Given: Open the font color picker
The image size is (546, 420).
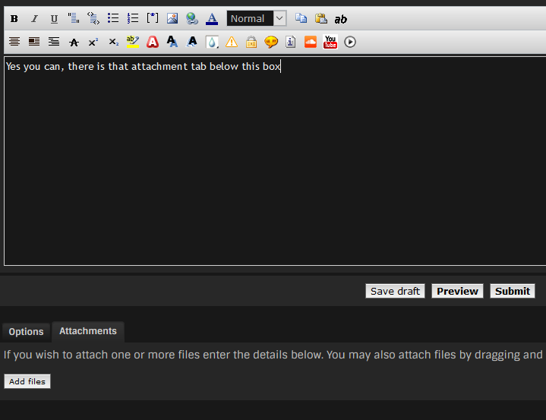Looking at the screenshot, I should pos(212,19).
